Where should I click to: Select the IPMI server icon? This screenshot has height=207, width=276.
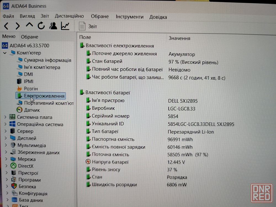coord(19,81)
